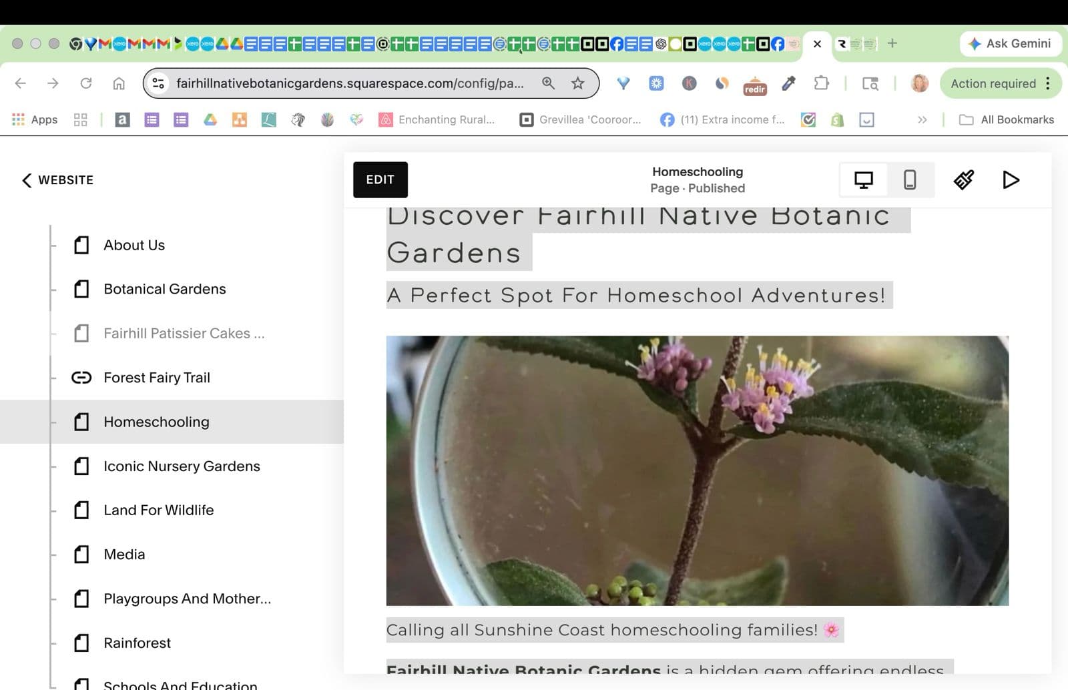This screenshot has width=1068, height=690.
Task: View site information in the address bar
Action: point(159,83)
